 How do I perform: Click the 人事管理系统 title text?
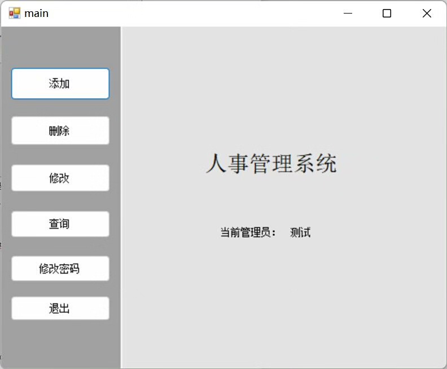(x=271, y=163)
